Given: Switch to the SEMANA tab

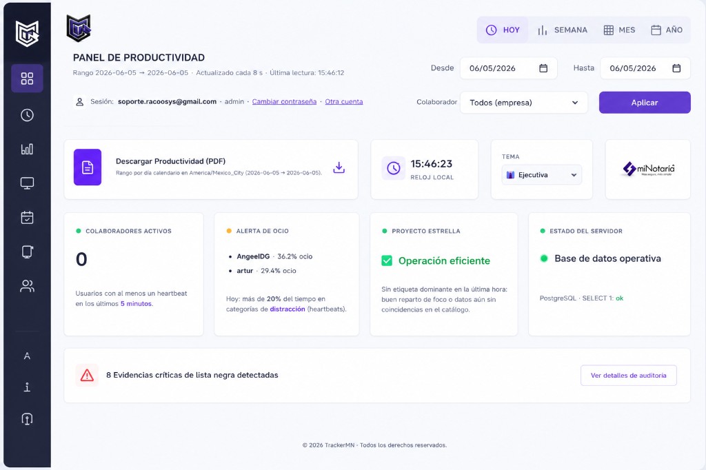Looking at the screenshot, I should (562, 30).
